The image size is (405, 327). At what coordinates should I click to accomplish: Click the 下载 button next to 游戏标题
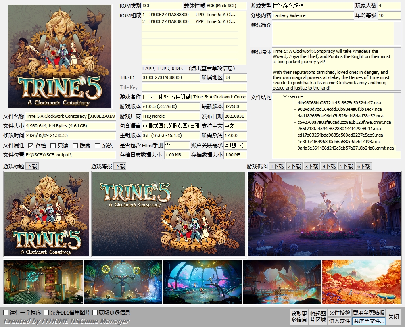point(32,166)
